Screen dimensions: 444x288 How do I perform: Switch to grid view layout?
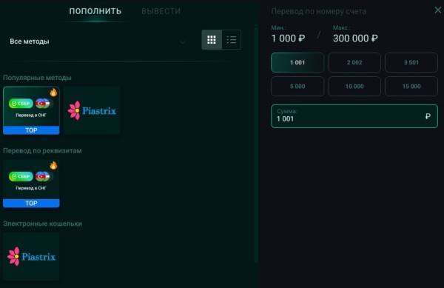click(212, 40)
